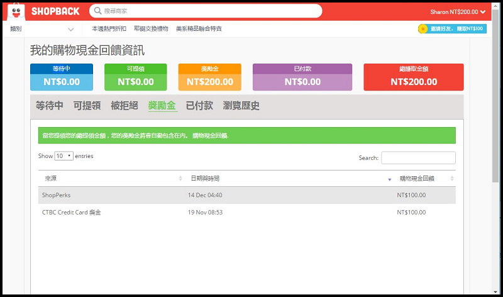Sort table by 來源 column

pos(112,178)
